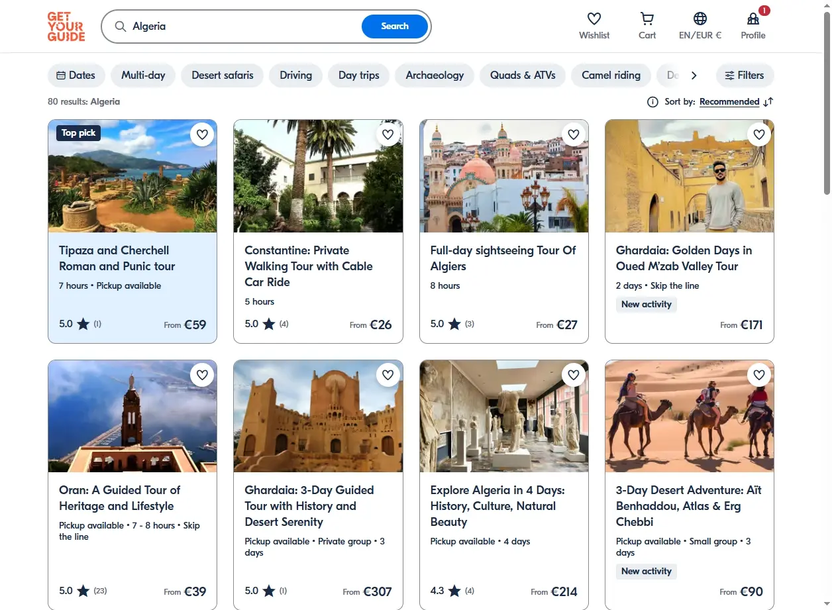Open the Recommended sort dropdown
The height and width of the screenshot is (610, 832).
729,101
